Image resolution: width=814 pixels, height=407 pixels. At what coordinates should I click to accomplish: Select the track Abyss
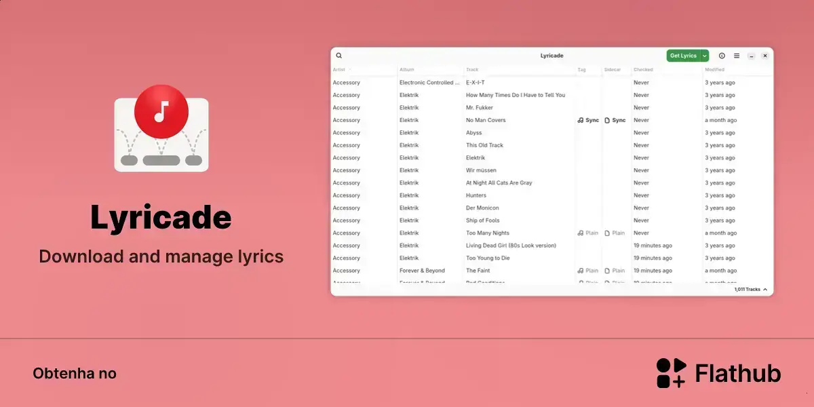tap(474, 133)
